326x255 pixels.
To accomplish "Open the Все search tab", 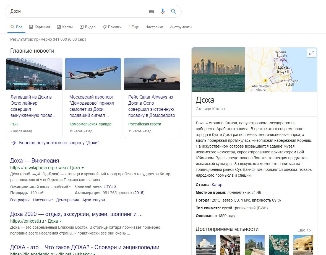I will 16,27.
